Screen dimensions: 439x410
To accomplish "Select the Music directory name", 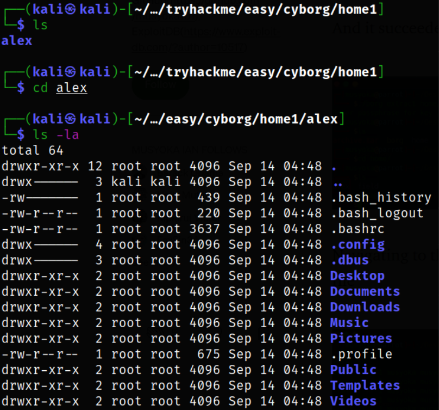I will 349,323.
